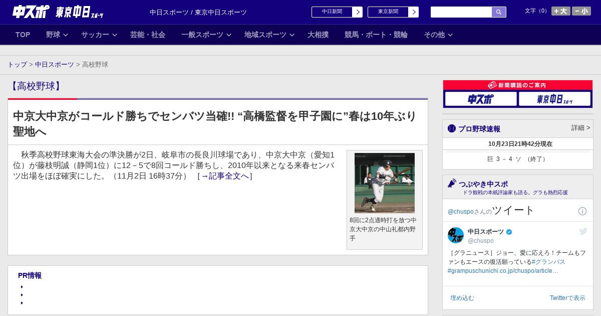Click the search magnifier button
Viewport: 601px width, 316px height.
click(499, 12)
